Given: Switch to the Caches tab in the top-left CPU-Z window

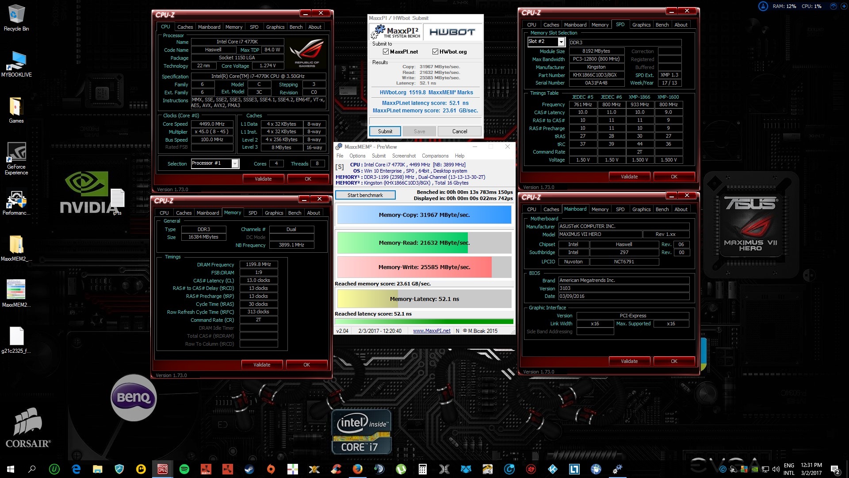Looking at the screenshot, I should [x=185, y=27].
